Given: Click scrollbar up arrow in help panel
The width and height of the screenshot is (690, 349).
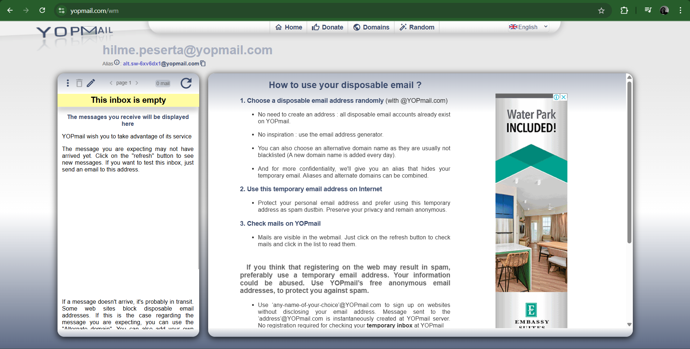Looking at the screenshot, I should pyautogui.click(x=629, y=77).
